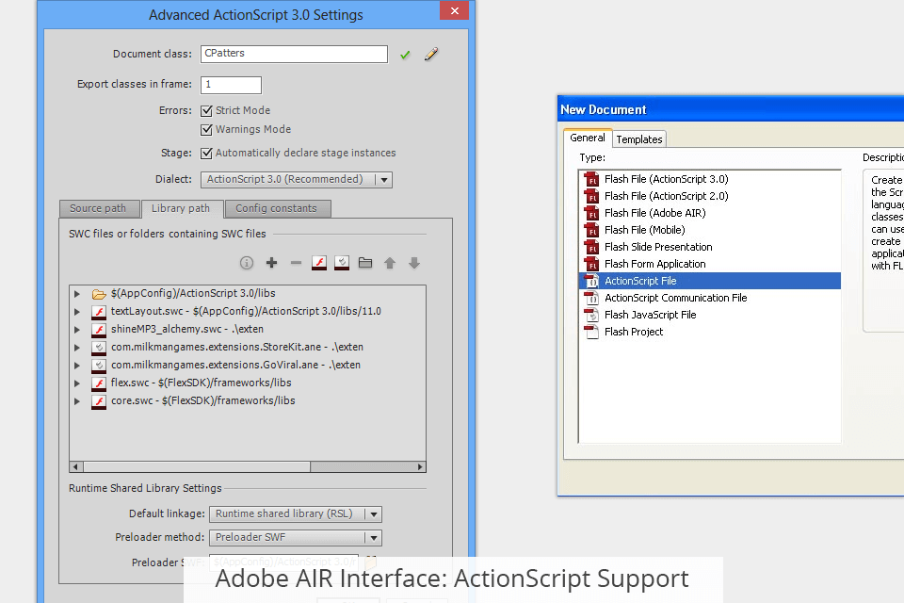Select 'Flash JavaScript File' type entry
904x603 pixels.
point(710,315)
